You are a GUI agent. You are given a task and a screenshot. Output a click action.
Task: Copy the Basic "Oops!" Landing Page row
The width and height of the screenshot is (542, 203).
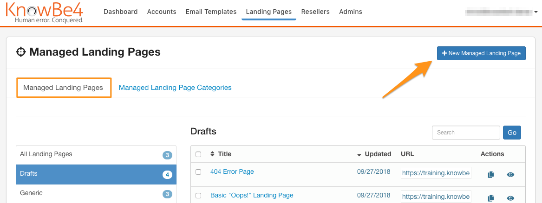coord(490,198)
